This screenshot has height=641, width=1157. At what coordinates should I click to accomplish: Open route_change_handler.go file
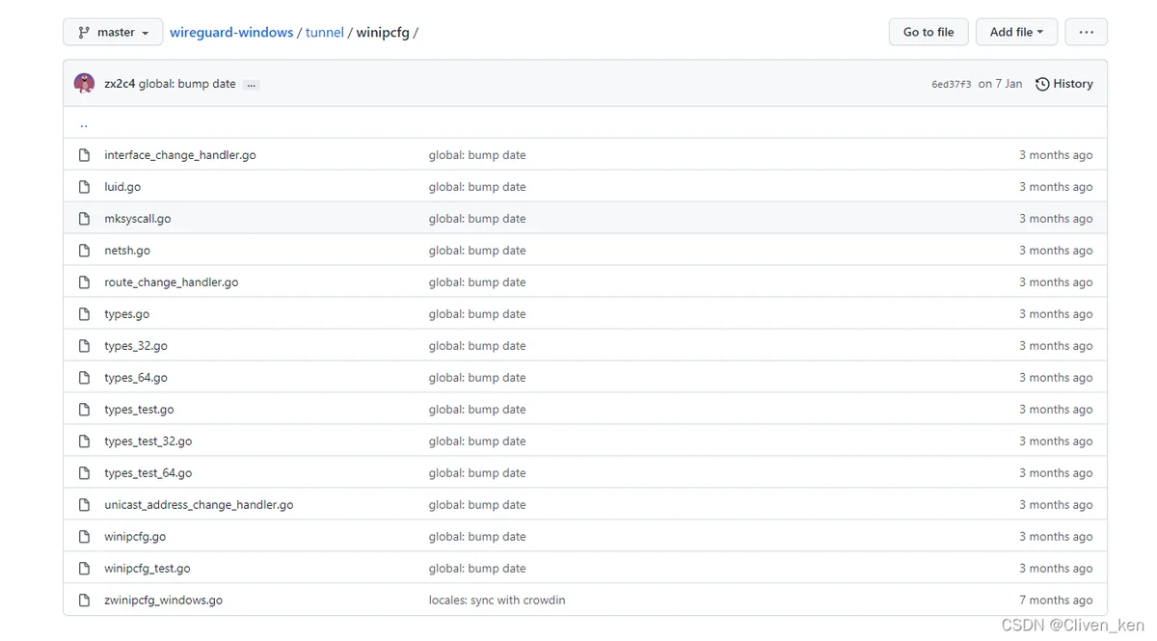[x=172, y=282]
